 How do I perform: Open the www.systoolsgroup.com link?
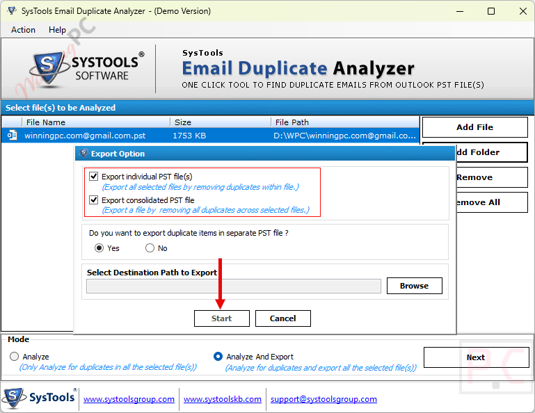[x=129, y=399]
